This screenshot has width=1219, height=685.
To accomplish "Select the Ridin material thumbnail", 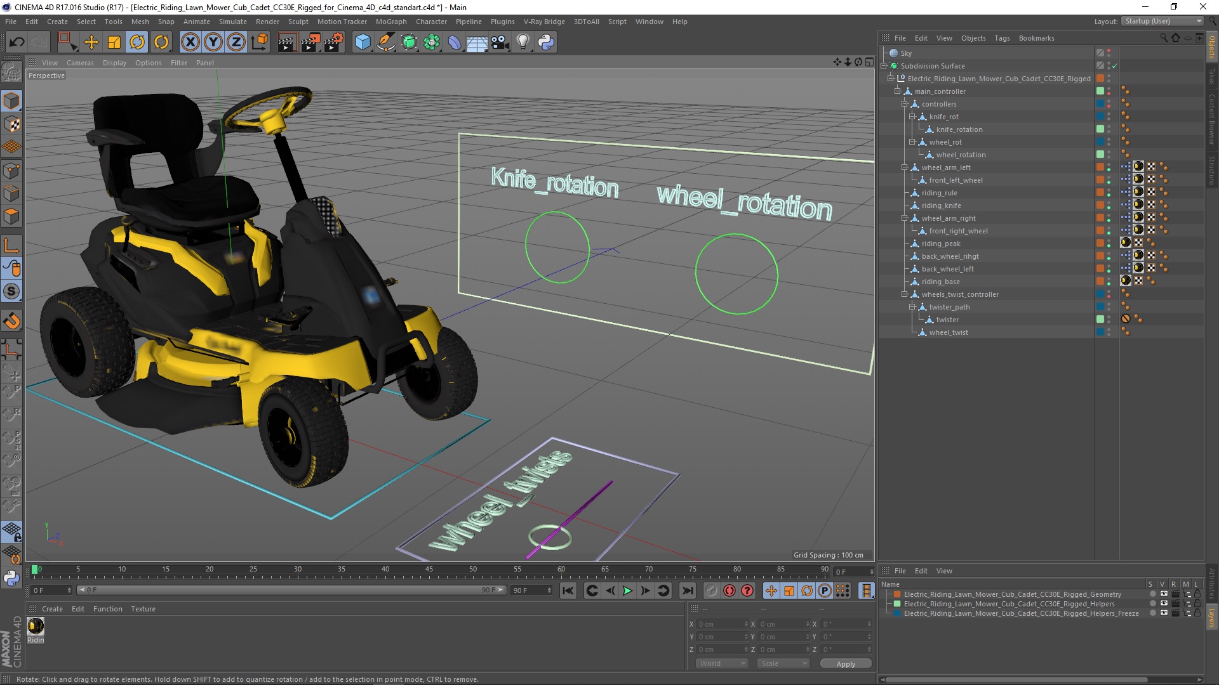I will coord(36,627).
